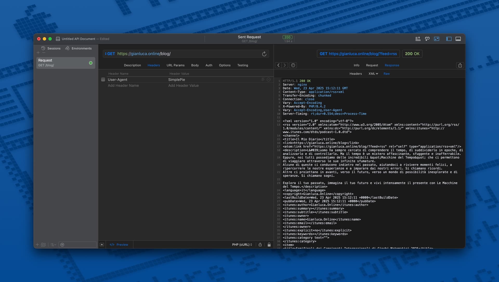Click the sidebar filter field
The width and height of the screenshot is (499, 282).
click(x=78, y=245)
